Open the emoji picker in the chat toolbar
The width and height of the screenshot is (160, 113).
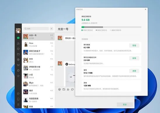[60, 90]
